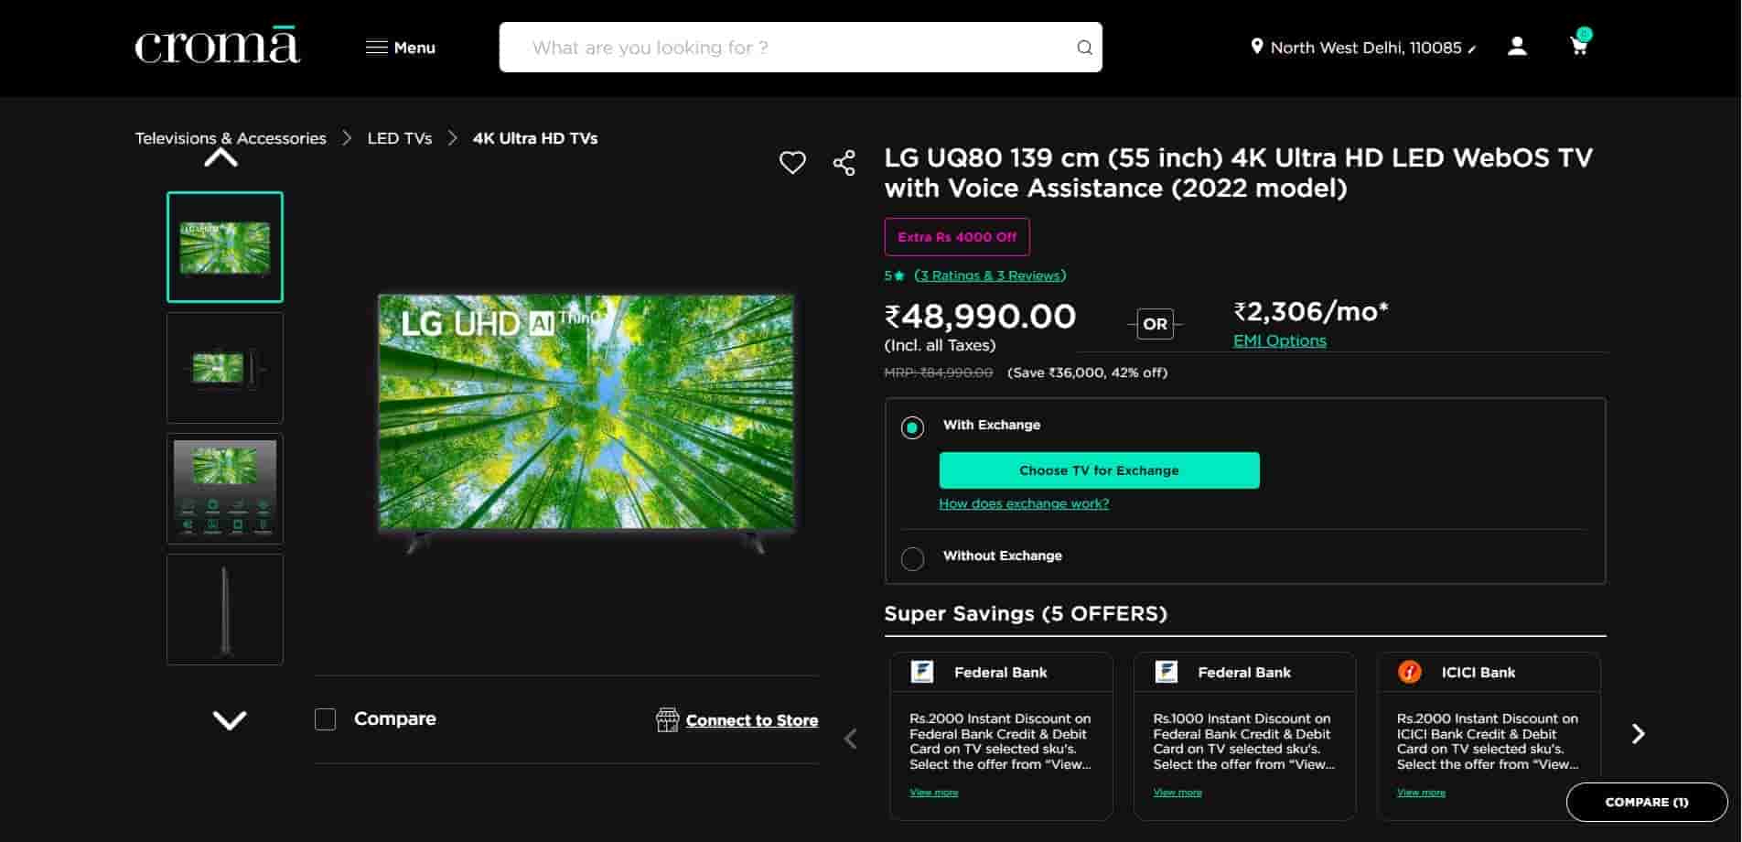Go to LED TVs breadcrumb
Image resolution: width=1742 pixels, height=842 pixels.
[x=399, y=138]
